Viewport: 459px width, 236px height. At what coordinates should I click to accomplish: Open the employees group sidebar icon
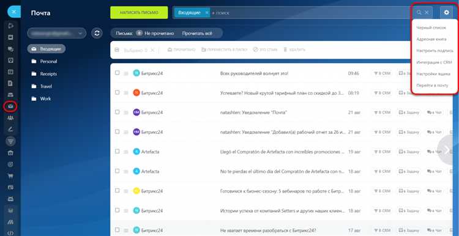pos(11,118)
